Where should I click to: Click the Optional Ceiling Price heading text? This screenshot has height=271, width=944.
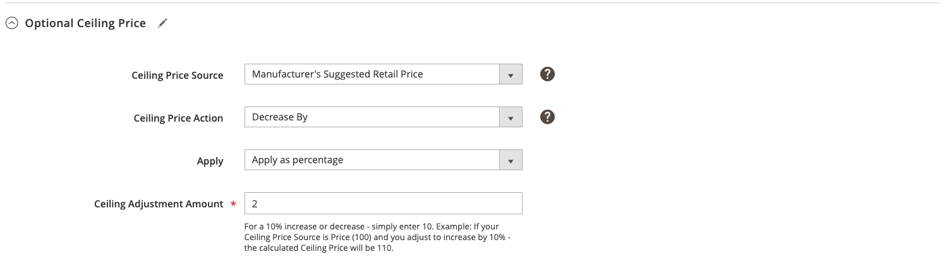85,23
